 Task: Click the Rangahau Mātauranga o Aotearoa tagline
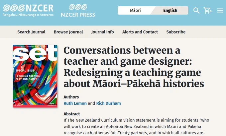click(28, 15)
